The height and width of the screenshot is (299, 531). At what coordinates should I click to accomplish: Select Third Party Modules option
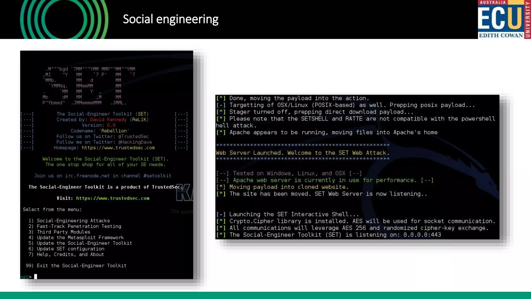pos(63,232)
